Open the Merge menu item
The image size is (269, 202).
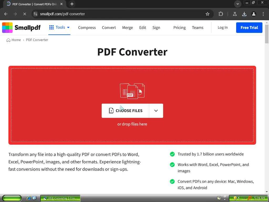coord(127,28)
